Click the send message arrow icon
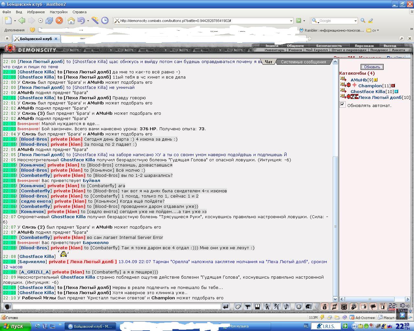Screen dimensions: 414x331 (x=225, y=306)
